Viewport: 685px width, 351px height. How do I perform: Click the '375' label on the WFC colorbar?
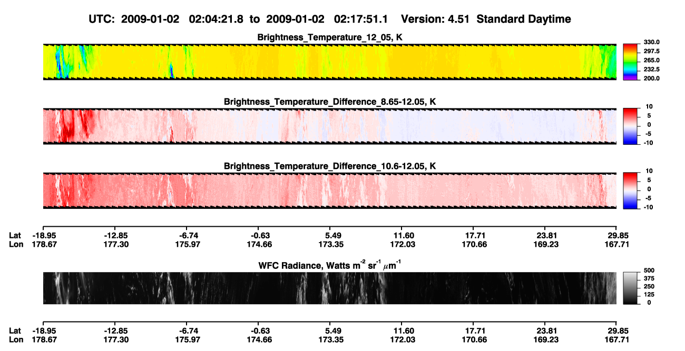tap(649, 278)
